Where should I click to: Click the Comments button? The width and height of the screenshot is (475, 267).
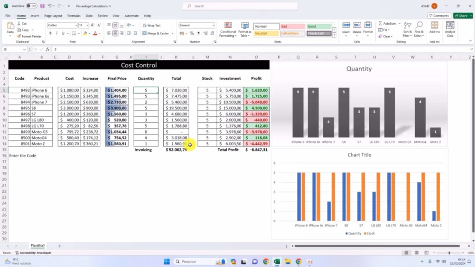tap(439, 16)
